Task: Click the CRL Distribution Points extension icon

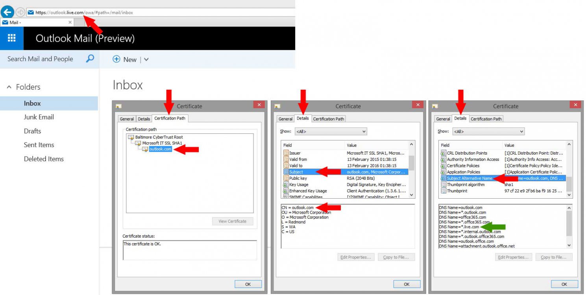Action: (x=444, y=153)
